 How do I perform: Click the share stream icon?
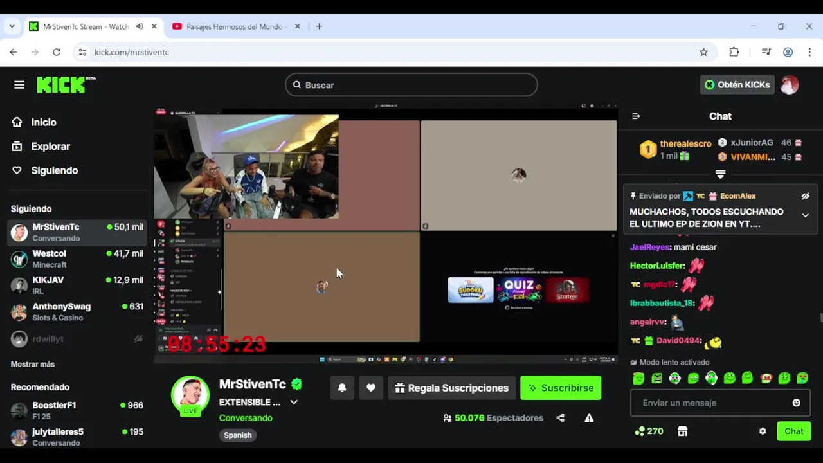coord(560,418)
